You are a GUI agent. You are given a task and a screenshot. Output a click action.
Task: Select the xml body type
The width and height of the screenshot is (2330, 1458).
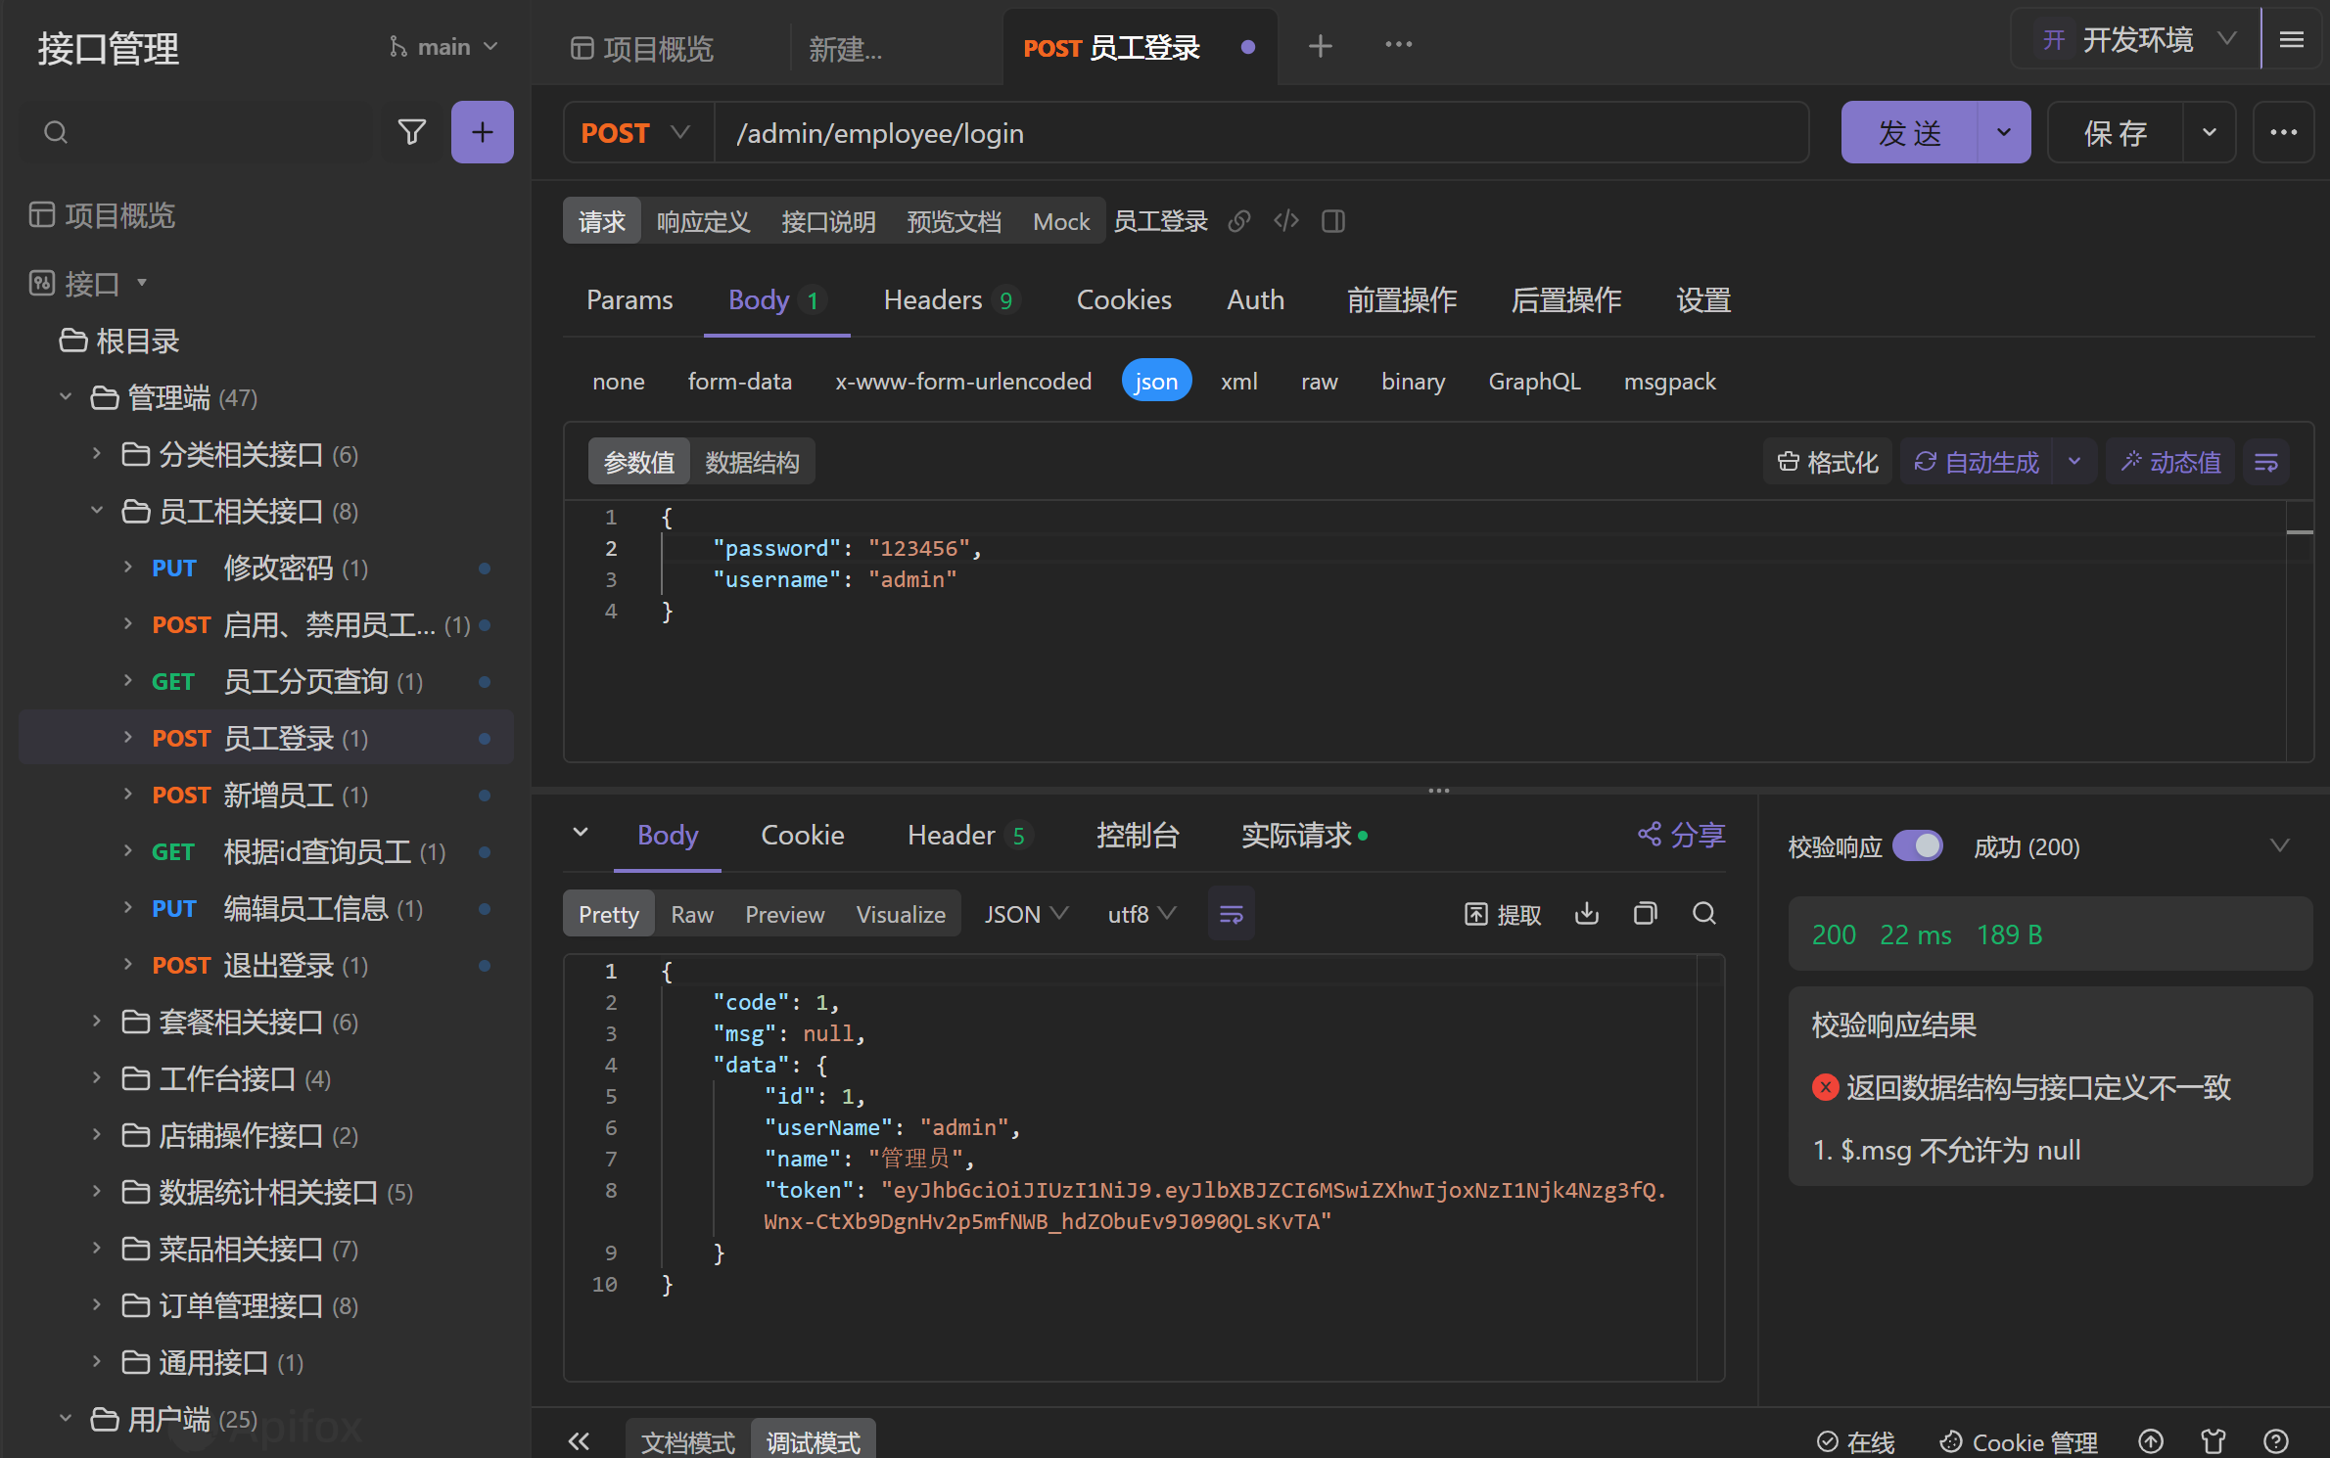coord(1238,382)
